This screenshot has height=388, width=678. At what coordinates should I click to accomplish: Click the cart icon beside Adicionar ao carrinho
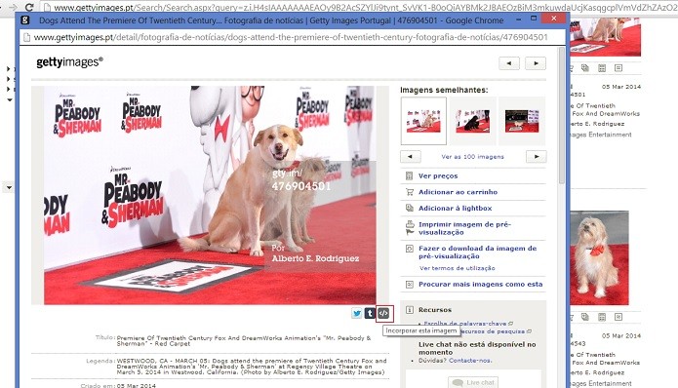[x=410, y=192]
